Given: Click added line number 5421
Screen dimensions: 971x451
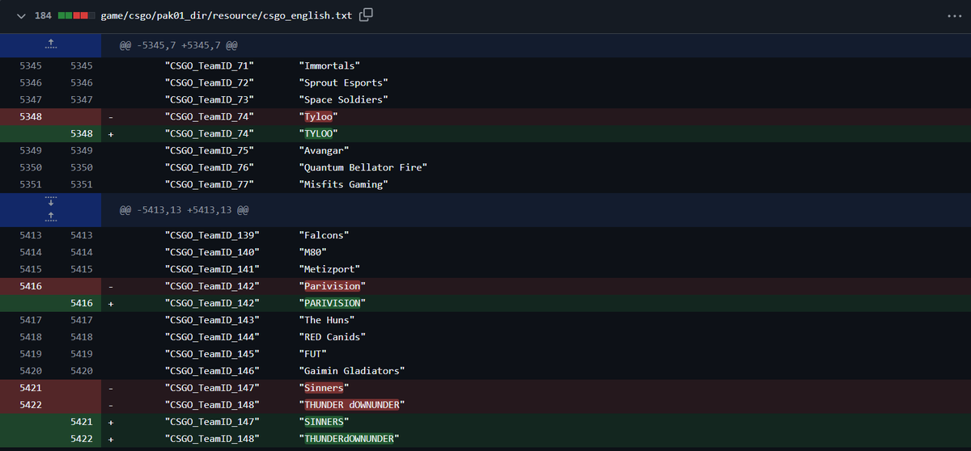Looking at the screenshot, I should (81, 422).
